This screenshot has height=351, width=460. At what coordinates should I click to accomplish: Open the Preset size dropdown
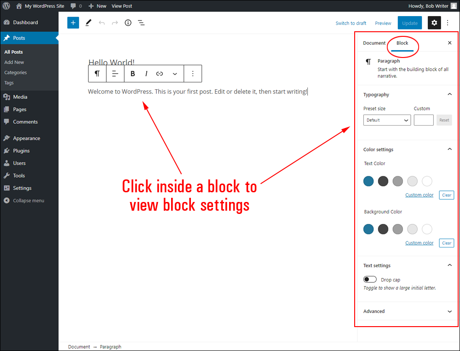click(x=387, y=120)
